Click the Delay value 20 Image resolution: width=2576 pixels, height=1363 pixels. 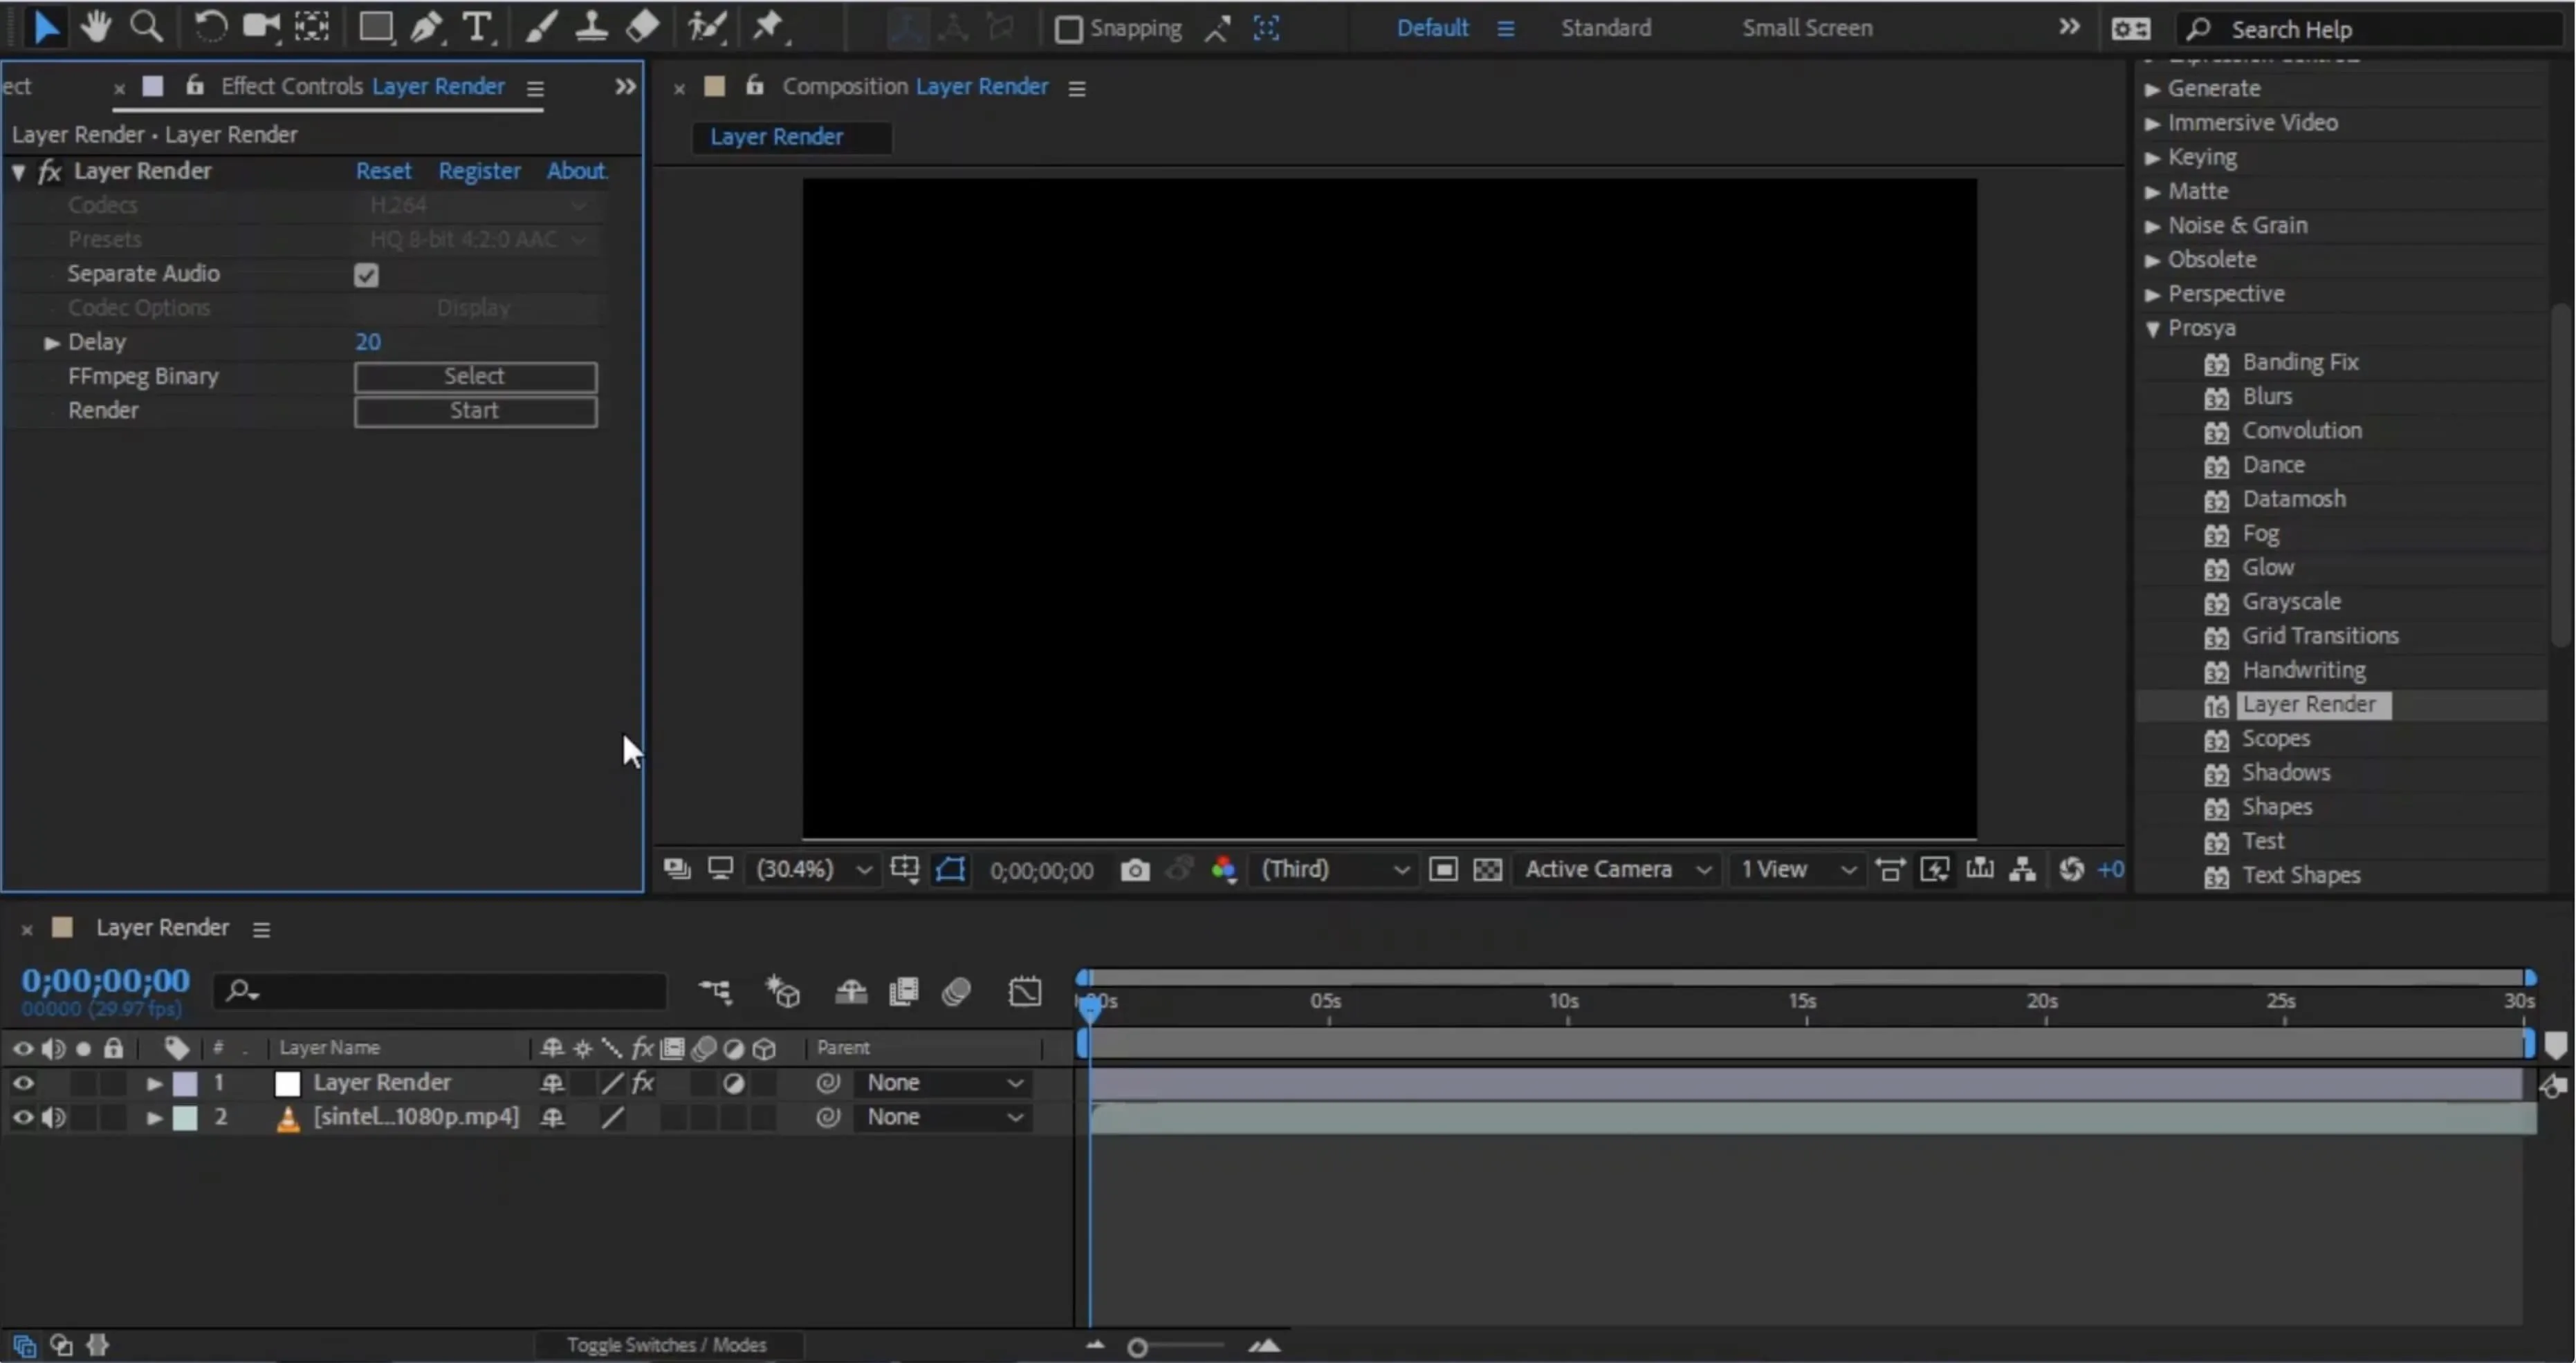368,343
